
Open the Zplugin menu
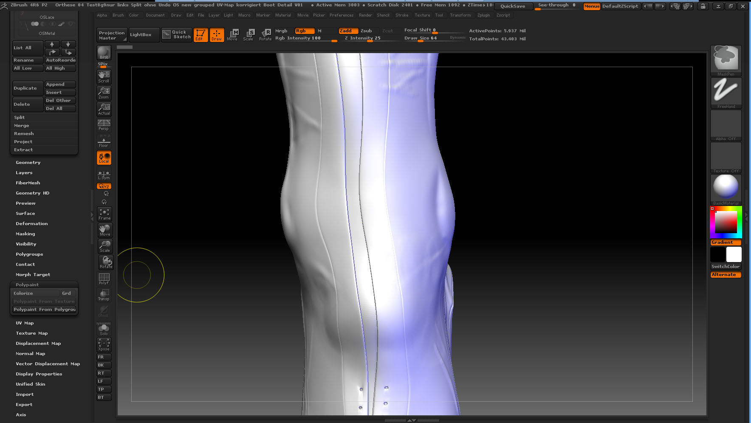483,15
